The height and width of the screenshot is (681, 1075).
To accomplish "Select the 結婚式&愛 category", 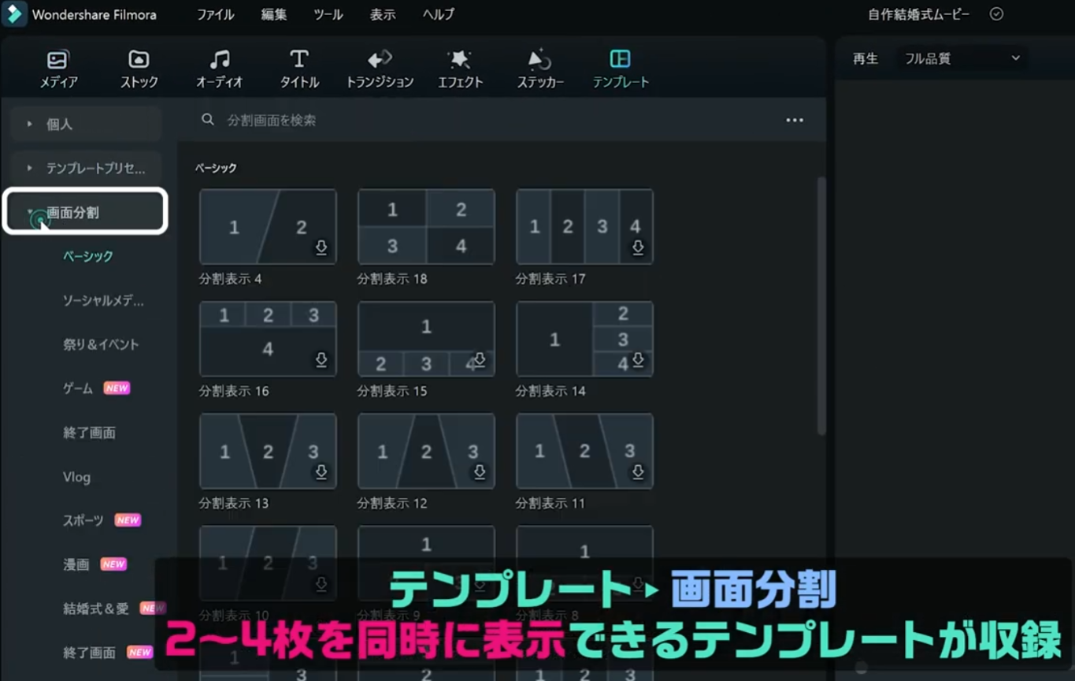I will coord(95,608).
